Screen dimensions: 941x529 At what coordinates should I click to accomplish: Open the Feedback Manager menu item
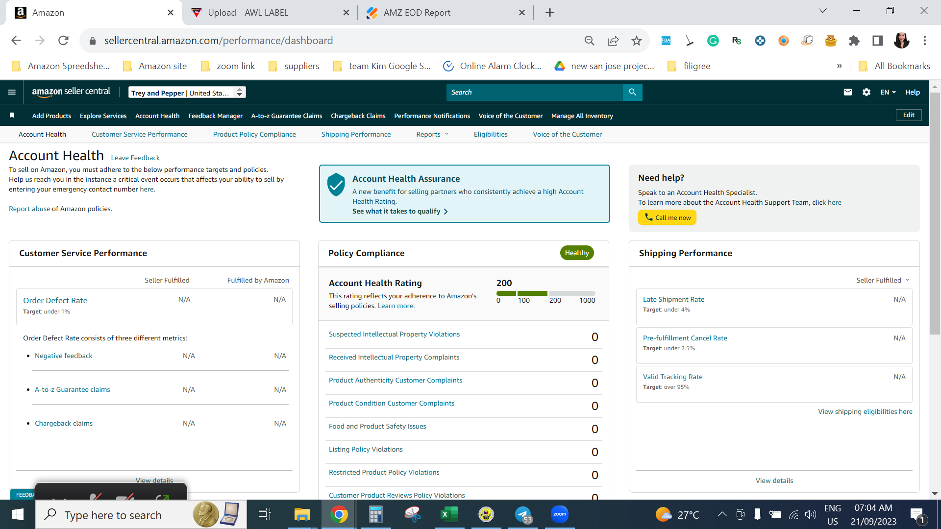[215, 116]
